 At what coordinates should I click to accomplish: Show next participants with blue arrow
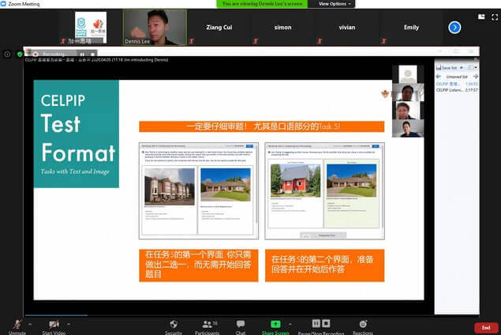click(x=454, y=28)
